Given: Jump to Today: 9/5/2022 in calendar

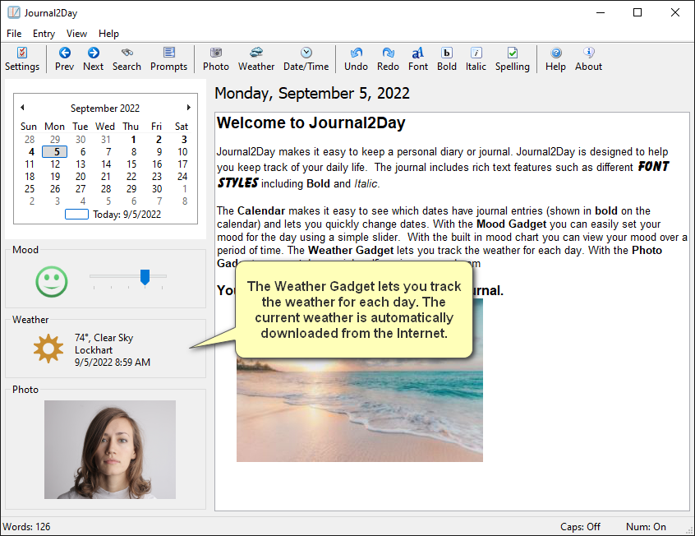Looking at the screenshot, I should (x=113, y=215).
